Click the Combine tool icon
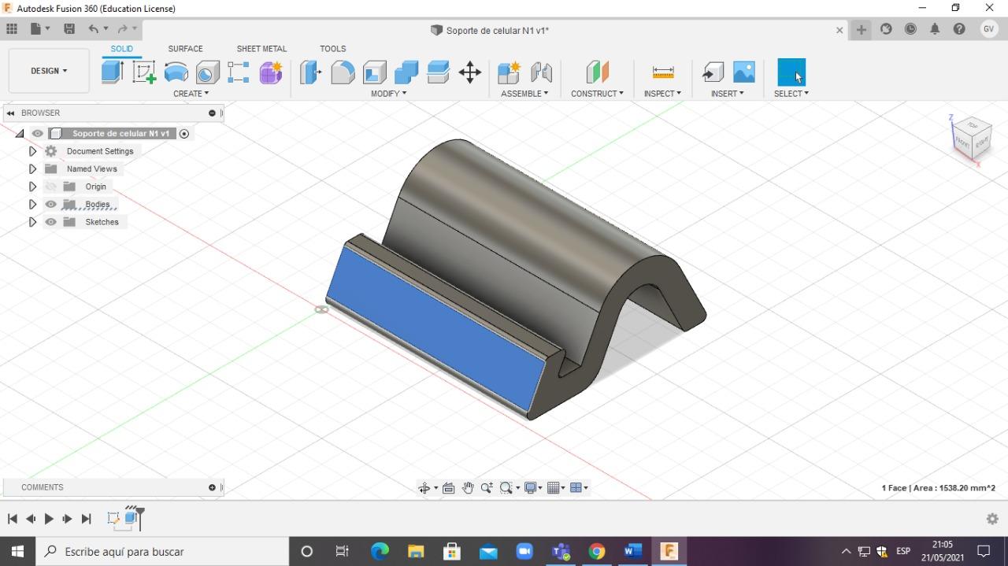This screenshot has height=566, width=1008. [406, 72]
